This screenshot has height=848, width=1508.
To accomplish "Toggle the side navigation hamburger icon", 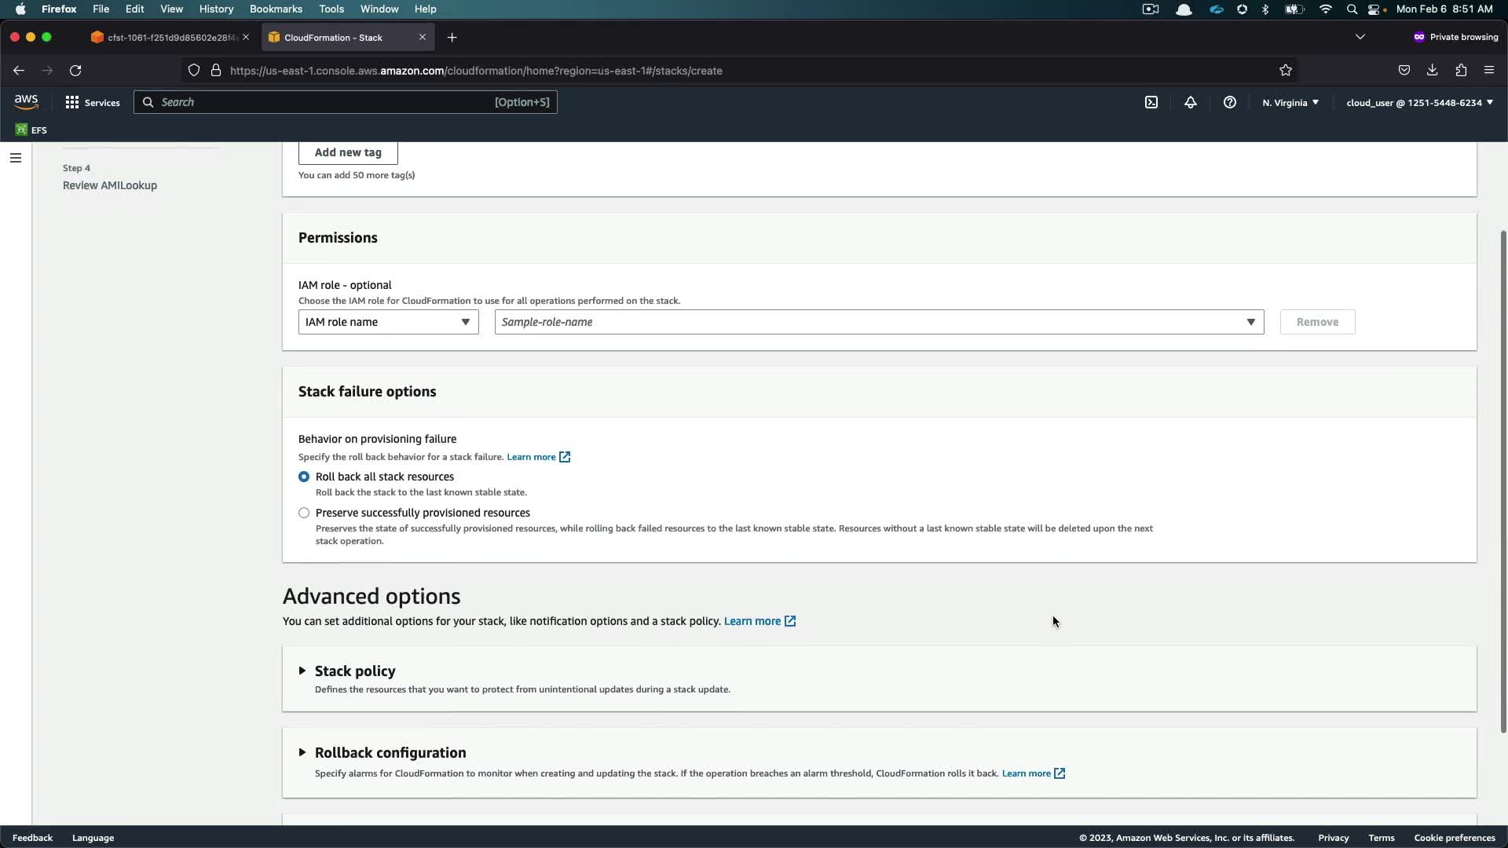I will click(x=15, y=158).
